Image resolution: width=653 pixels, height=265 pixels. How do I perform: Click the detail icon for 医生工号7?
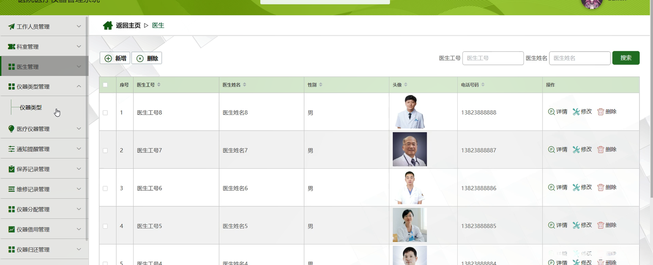coord(551,149)
